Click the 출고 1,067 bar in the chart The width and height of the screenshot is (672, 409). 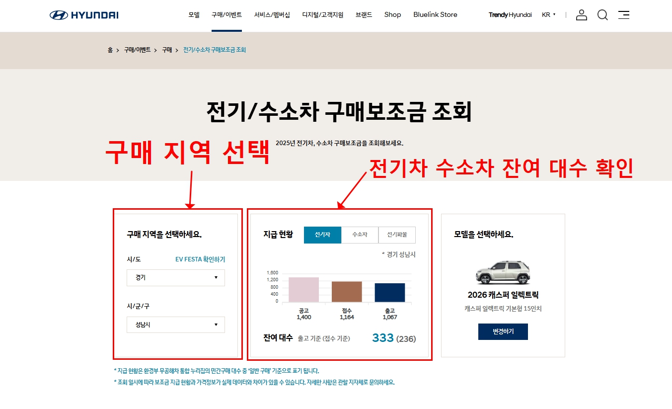(x=390, y=293)
